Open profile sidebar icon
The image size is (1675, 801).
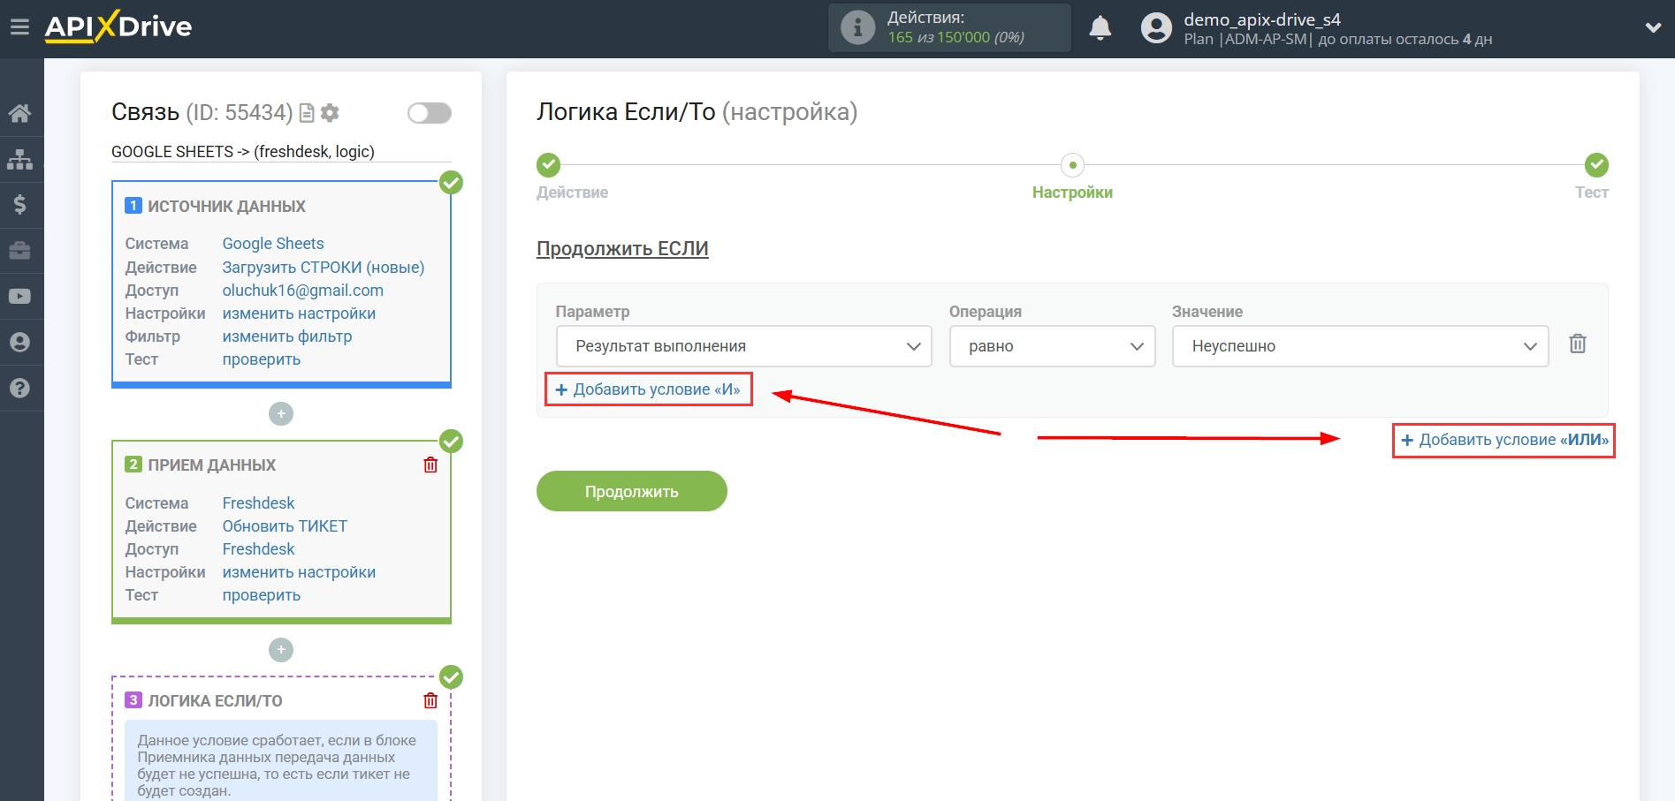(19, 343)
